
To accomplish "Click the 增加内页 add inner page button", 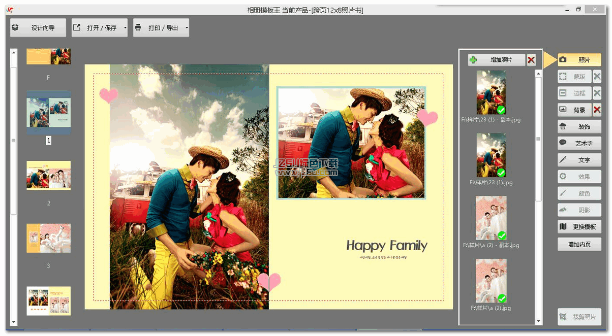I will pos(579,244).
